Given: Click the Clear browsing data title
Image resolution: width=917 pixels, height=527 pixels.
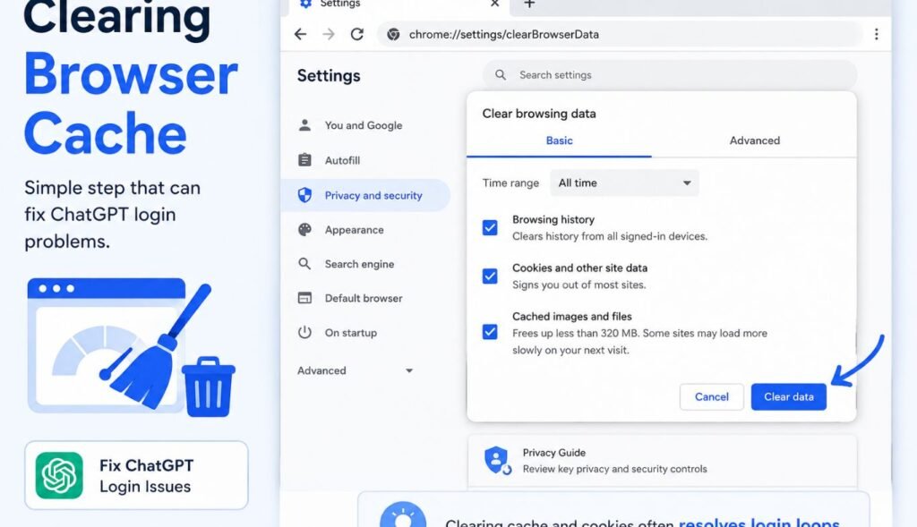Looking at the screenshot, I should (538, 114).
